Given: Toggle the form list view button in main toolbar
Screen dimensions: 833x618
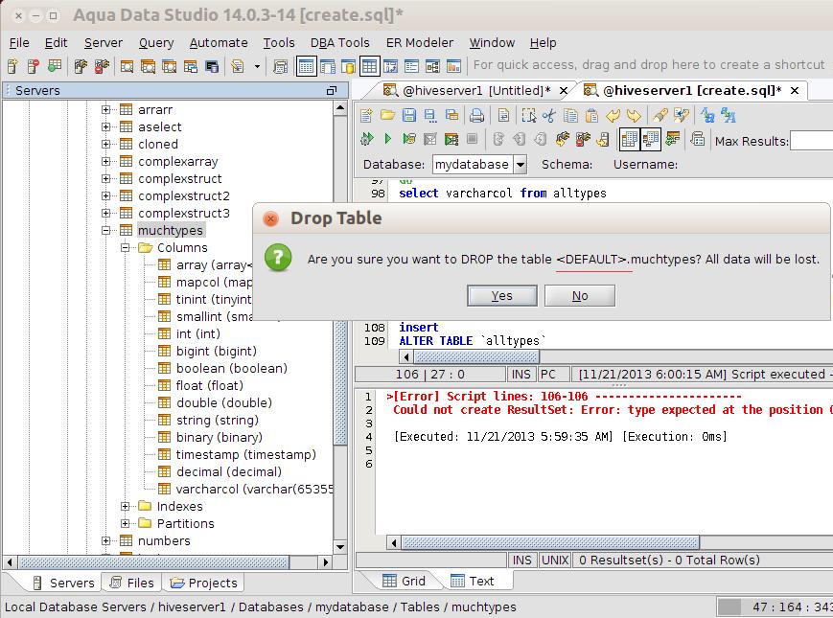Looking at the screenshot, I should point(412,66).
